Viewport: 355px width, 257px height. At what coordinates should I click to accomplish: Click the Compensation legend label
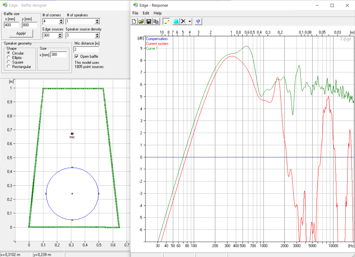coord(157,39)
